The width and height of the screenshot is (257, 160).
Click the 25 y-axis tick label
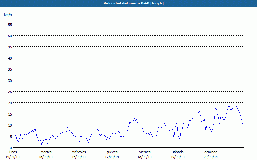(10, 92)
